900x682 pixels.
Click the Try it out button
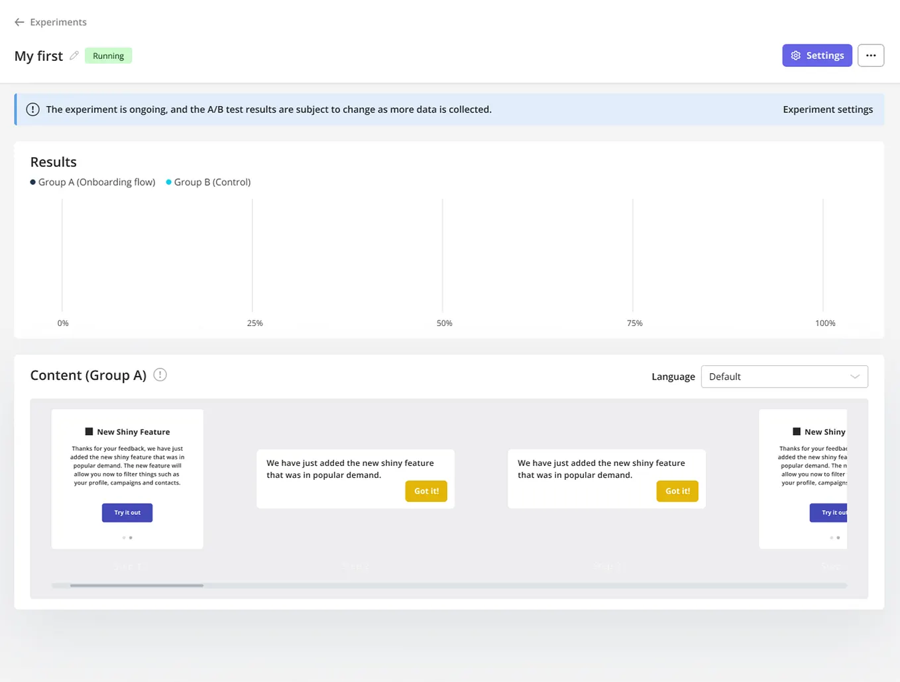pyautogui.click(x=127, y=512)
